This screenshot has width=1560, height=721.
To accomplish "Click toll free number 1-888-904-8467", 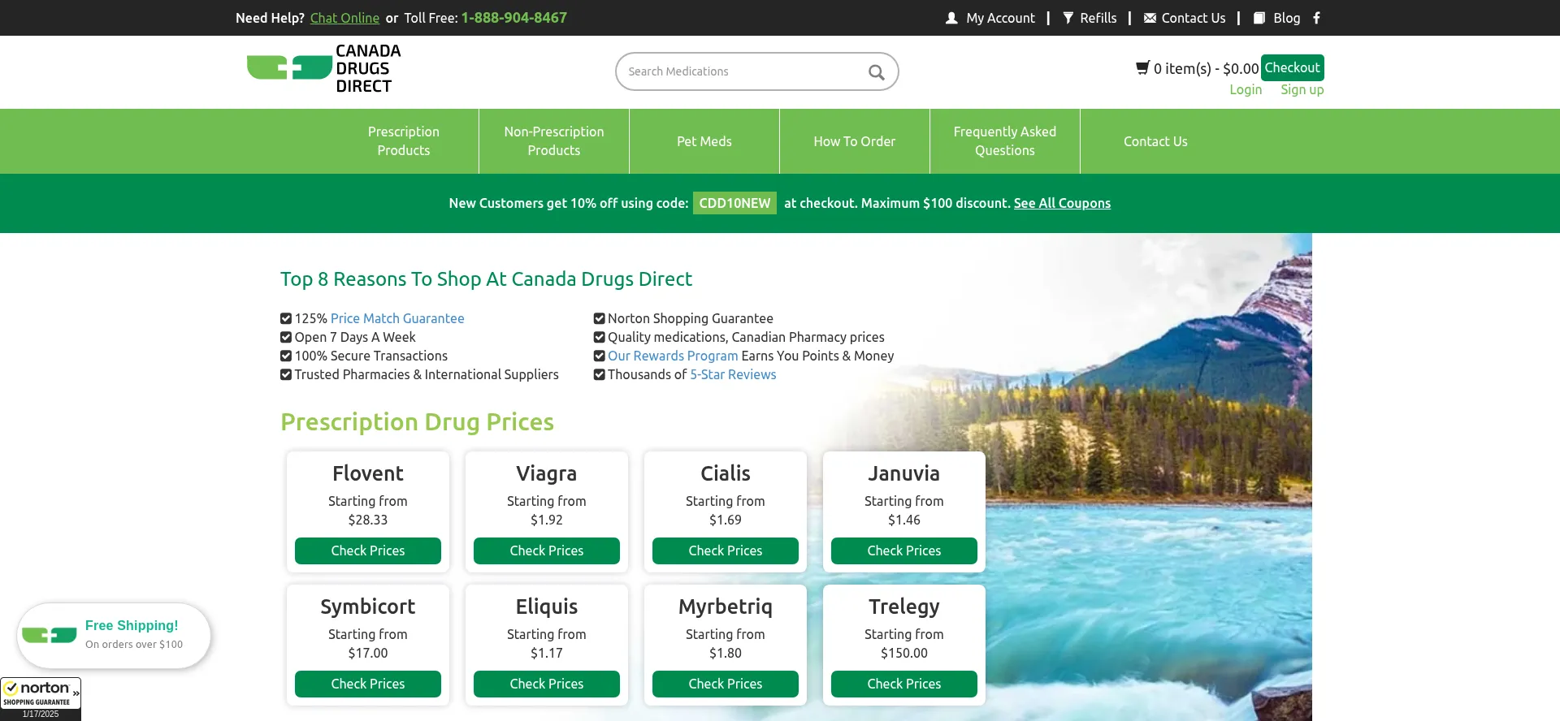I will (514, 18).
